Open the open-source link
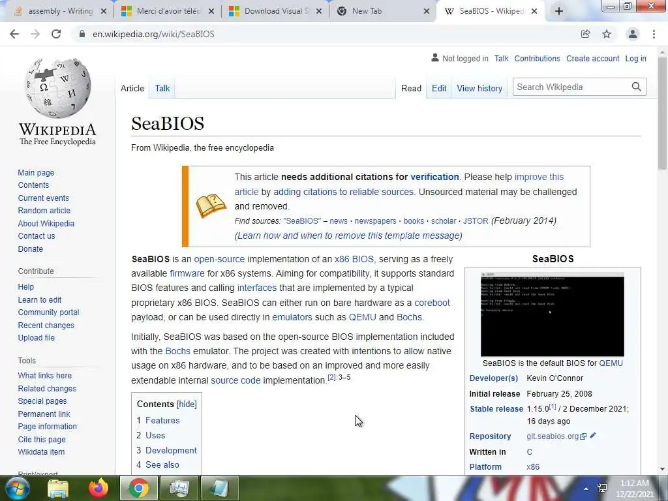668x501 pixels. [219, 259]
